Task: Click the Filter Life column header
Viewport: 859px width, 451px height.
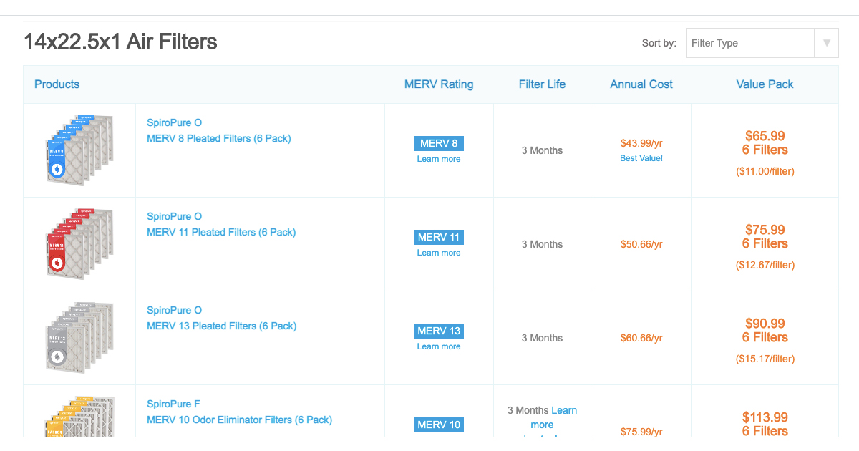Action: coord(542,84)
